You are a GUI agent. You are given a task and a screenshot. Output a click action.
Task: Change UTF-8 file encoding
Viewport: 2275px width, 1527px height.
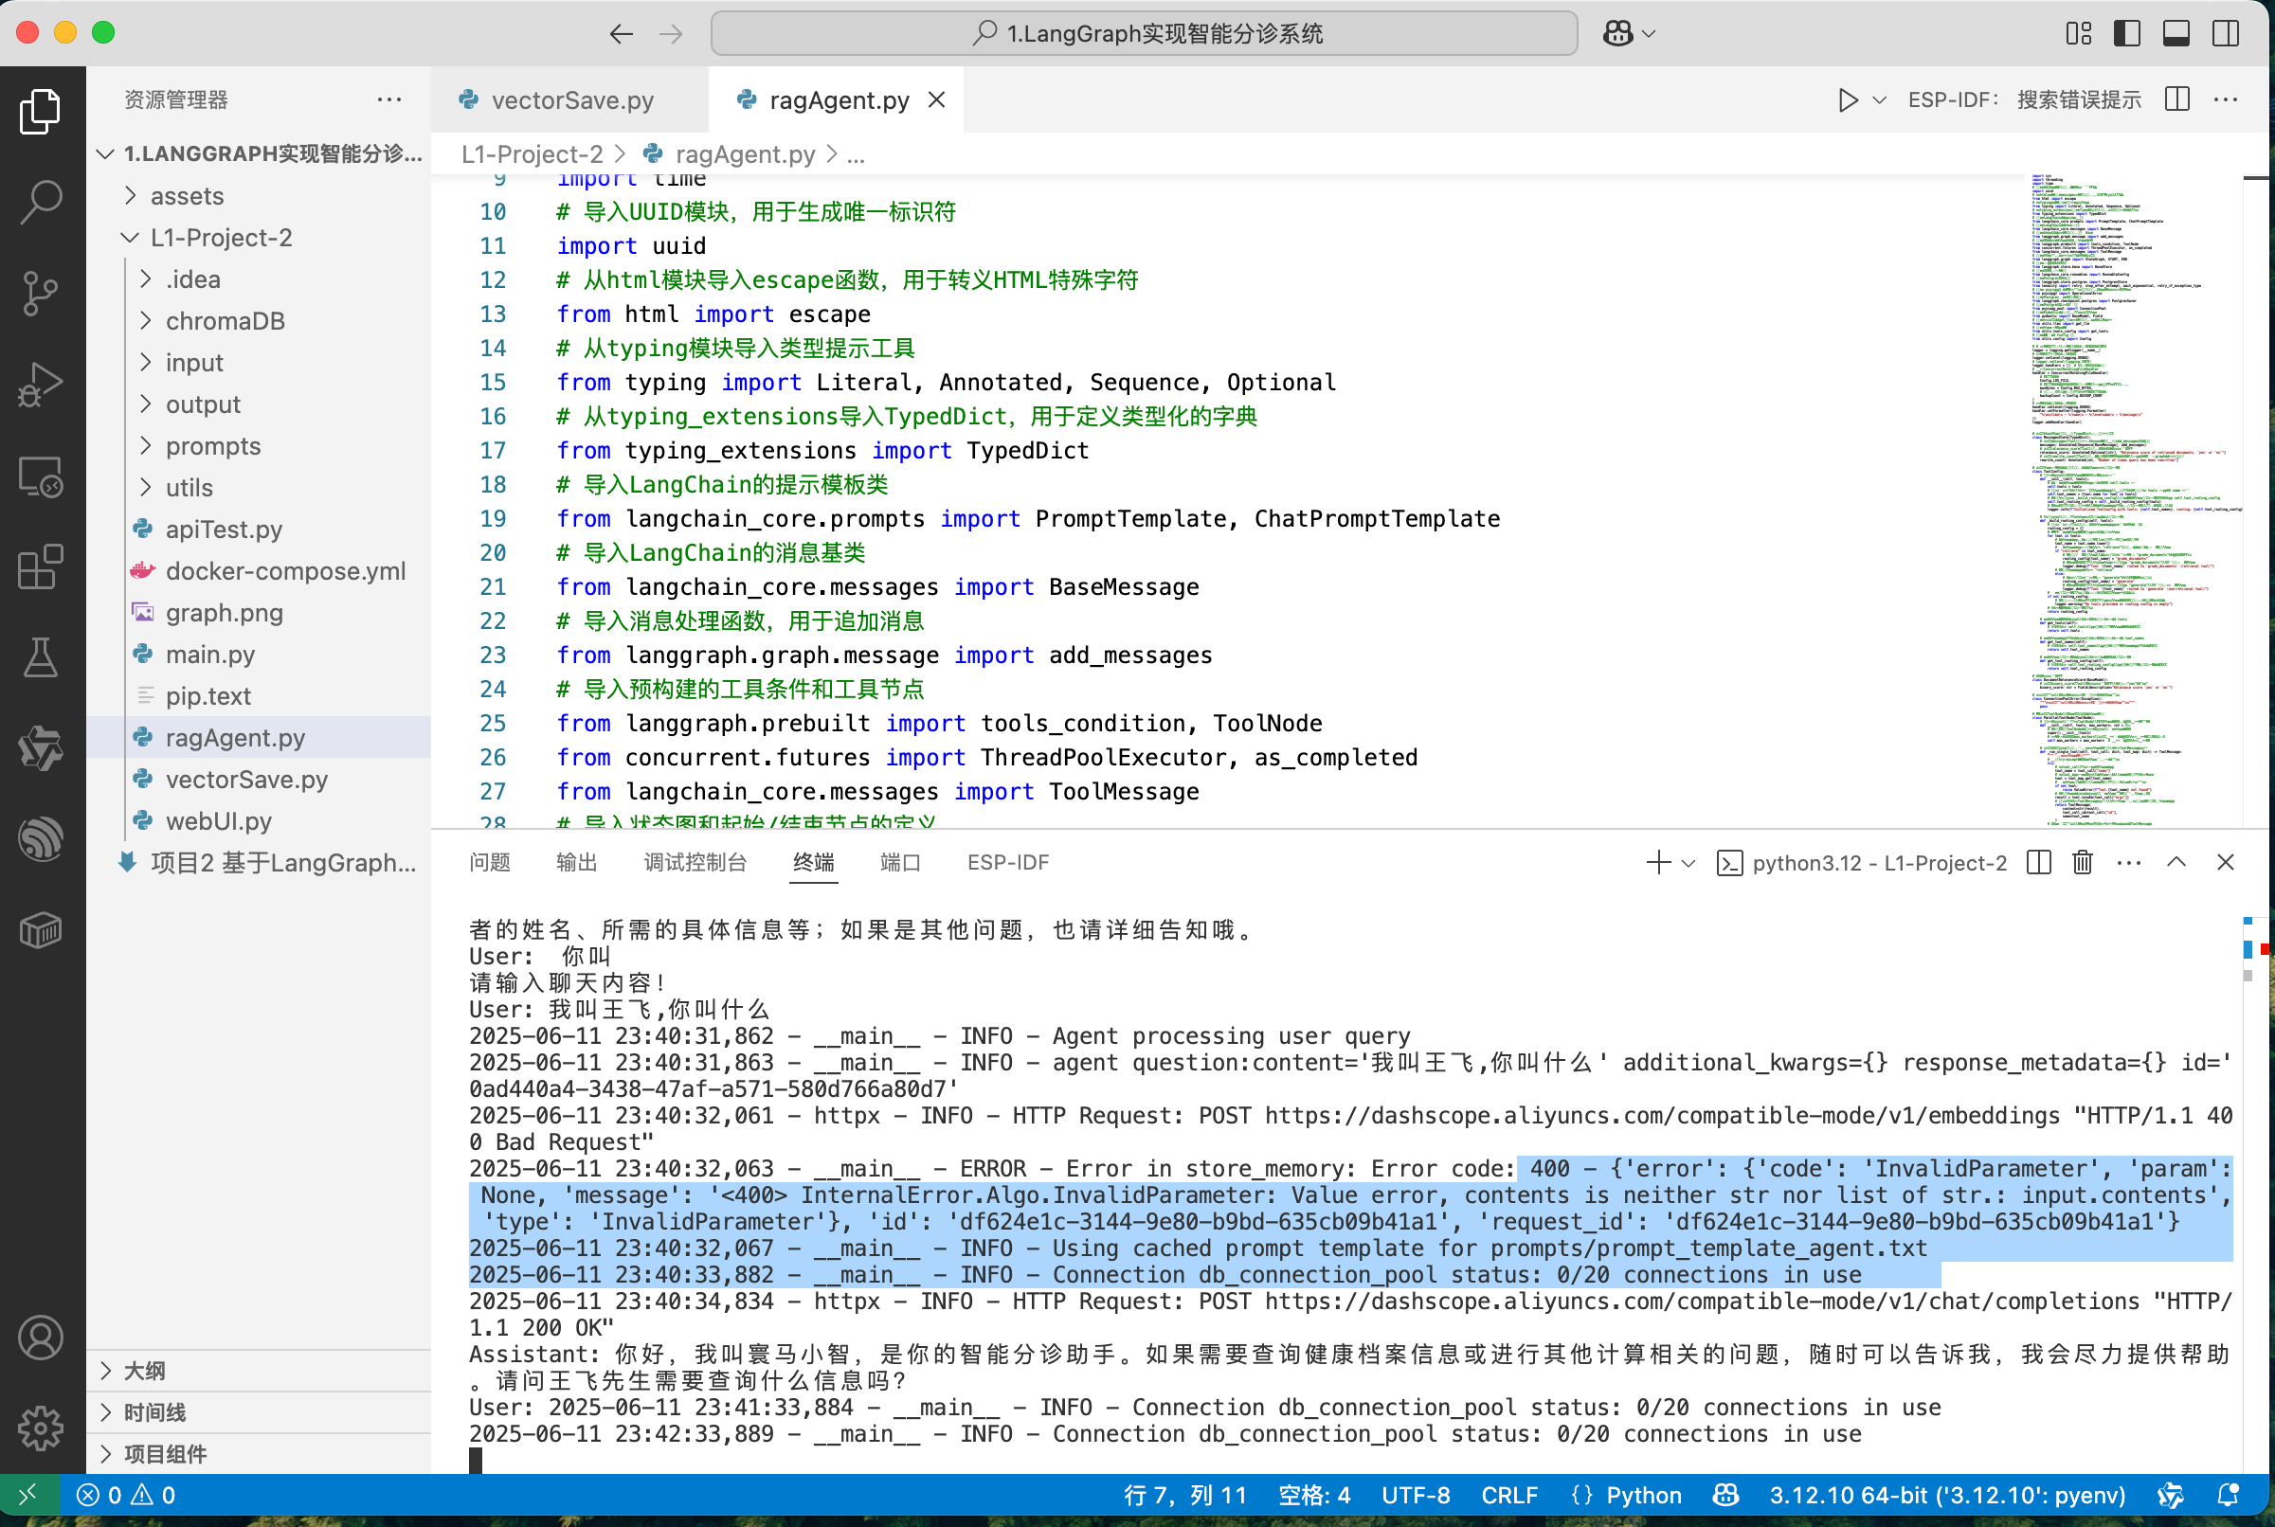click(1415, 1495)
